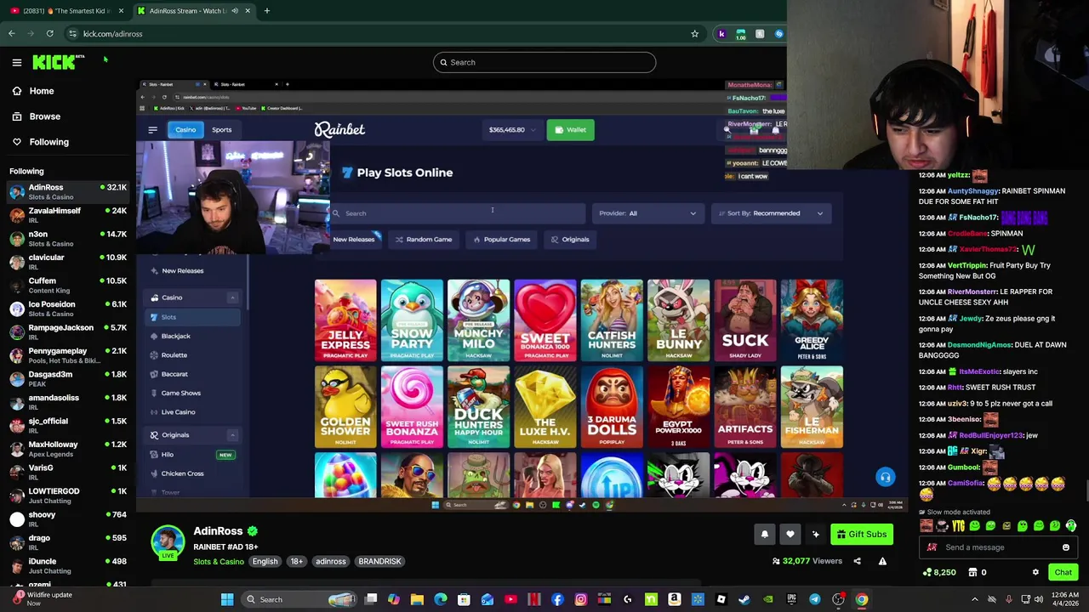Click the share stream icon
The width and height of the screenshot is (1089, 612).
point(857,561)
